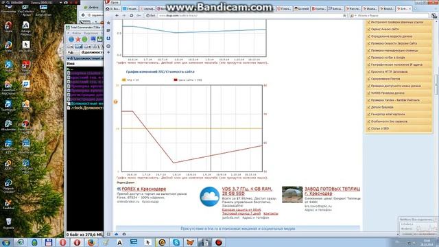Open 'Просмотр HTTP Заголовков' link
This screenshot has height=247, width=439.
click(x=389, y=71)
